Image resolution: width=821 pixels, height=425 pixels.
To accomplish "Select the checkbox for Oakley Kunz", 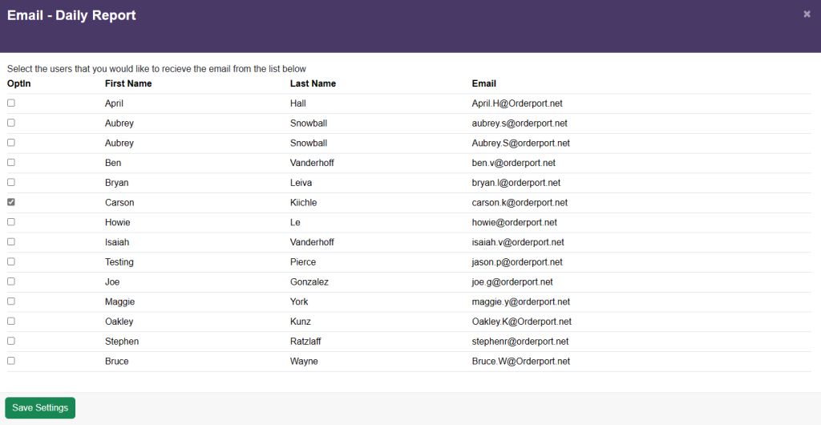I will 11,322.
